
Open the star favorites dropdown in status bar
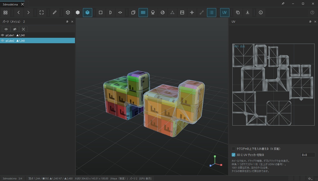tap(310, 179)
